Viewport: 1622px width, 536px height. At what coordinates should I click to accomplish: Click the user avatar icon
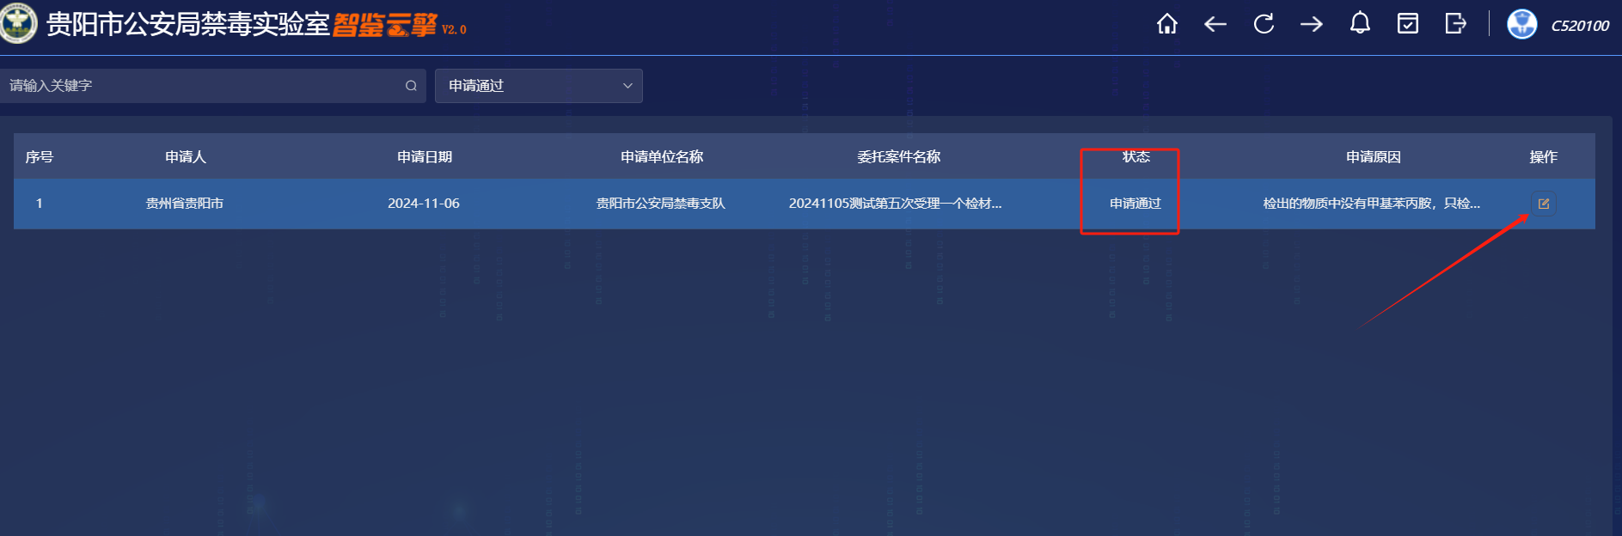(x=1521, y=24)
